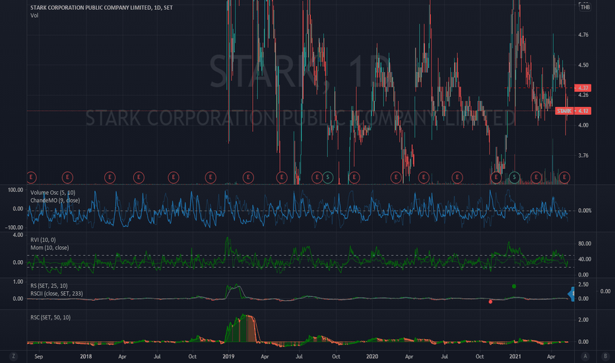Click the 40.00 value on RVI axis
Screen dimensions: 615x363
click(585, 259)
